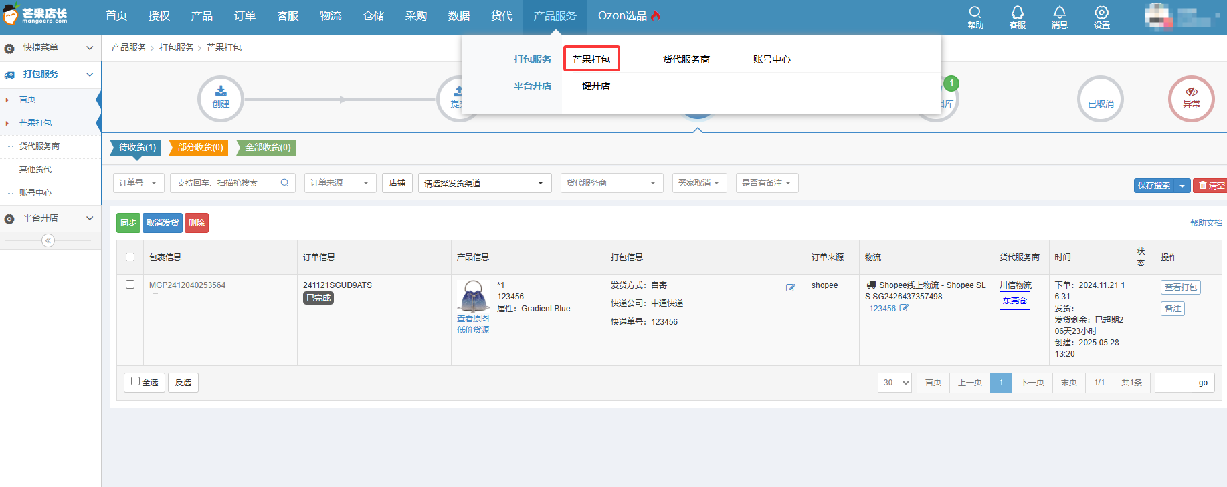Screen dimensions: 1227x487
Task: Collapse the 打包服务 sidebar section
Action: 90,75
